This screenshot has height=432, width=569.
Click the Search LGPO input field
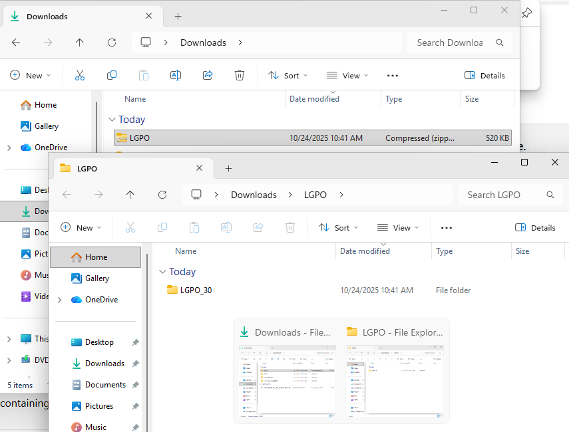(502, 195)
